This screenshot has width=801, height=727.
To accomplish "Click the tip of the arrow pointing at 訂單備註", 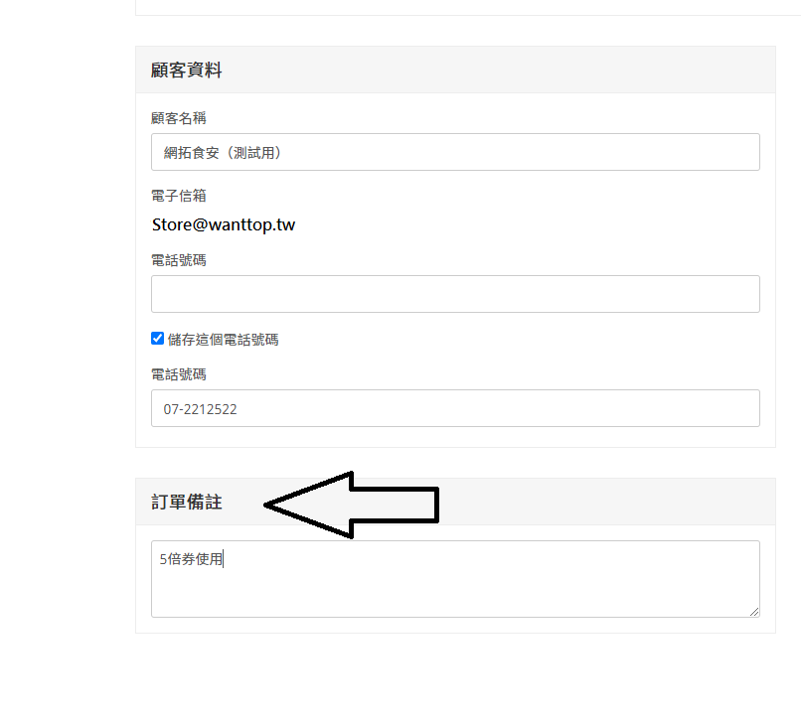I will (x=267, y=505).
